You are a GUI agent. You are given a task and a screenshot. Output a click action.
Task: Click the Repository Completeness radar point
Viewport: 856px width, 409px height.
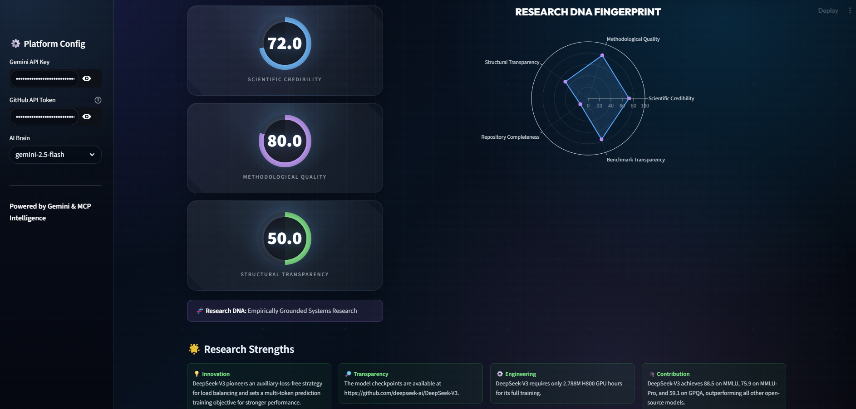tap(581, 104)
